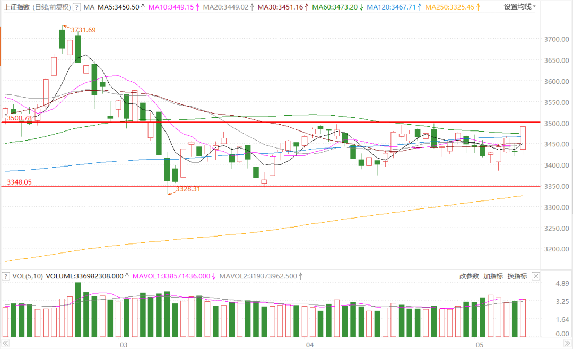Select the MA5:3450.50 label
Screen dimensions: 573x349
coord(121,7)
